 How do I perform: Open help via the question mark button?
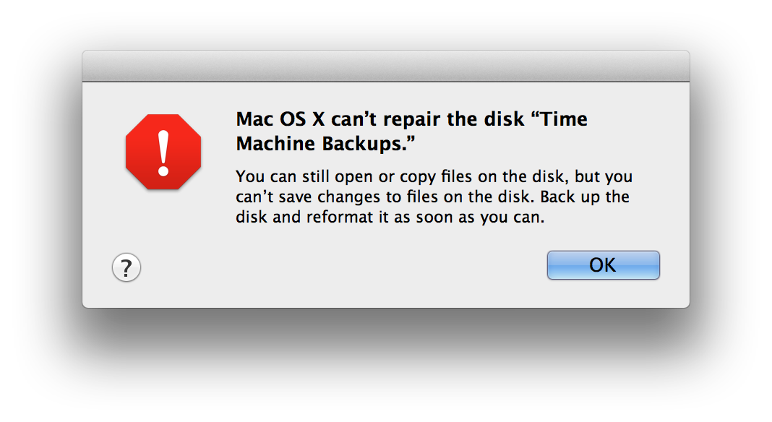[x=126, y=267]
